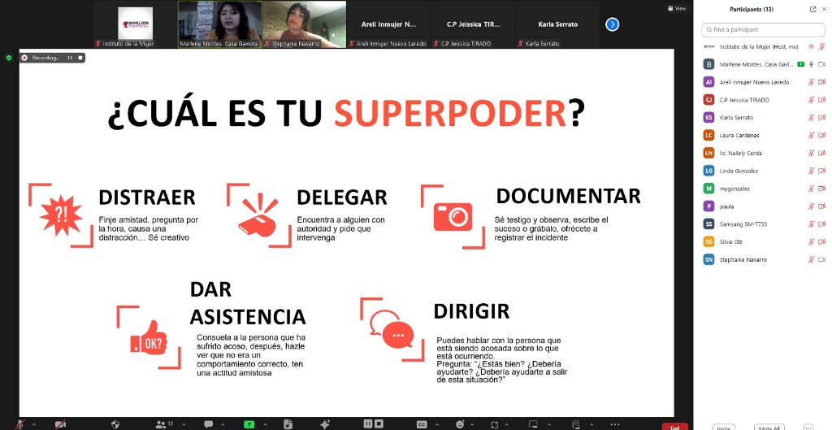832x430 pixels.
Task: Click the Karla Serrato KS avatar
Action: coord(708,117)
